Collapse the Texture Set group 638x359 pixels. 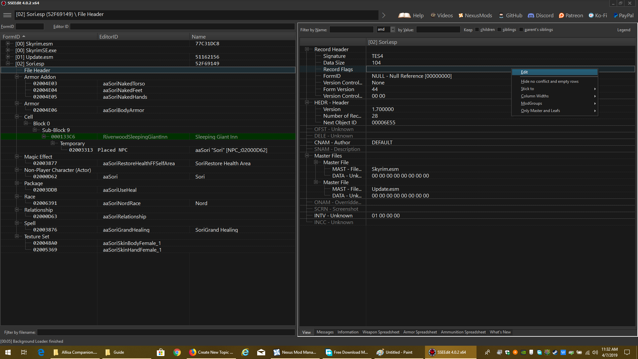(x=17, y=236)
